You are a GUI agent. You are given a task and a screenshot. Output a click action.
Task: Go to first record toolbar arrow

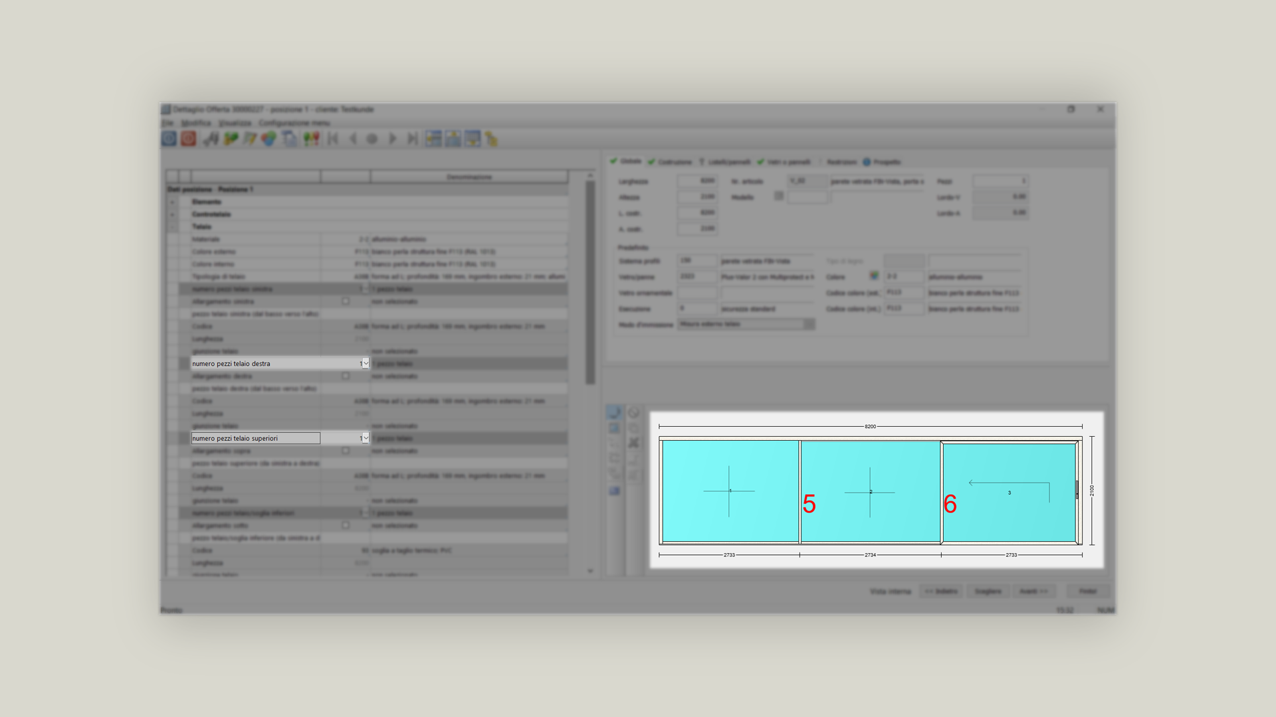tap(333, 139)
